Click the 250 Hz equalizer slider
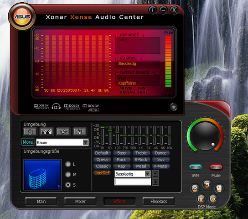This screenshot has height=219, width=248. tap(125, 136)
